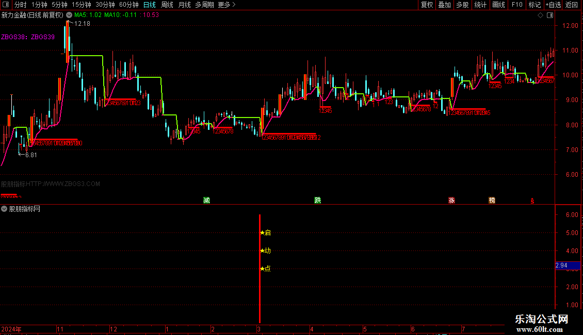Open F10 company information
The image size is (583, 335).
coord(517,5)
